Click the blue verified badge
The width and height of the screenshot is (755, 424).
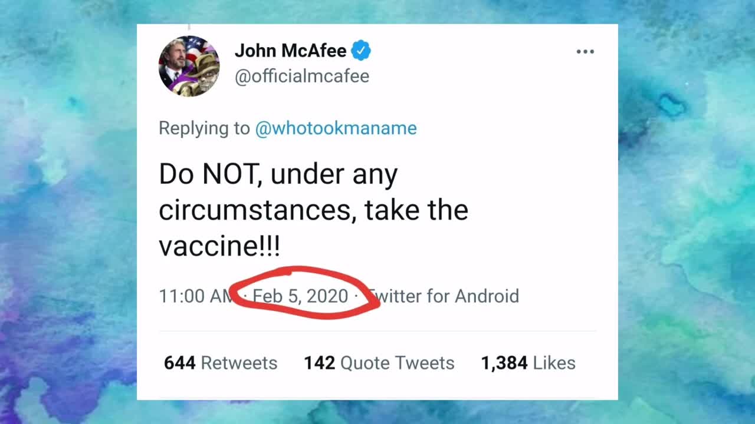(x=361, y=51)
